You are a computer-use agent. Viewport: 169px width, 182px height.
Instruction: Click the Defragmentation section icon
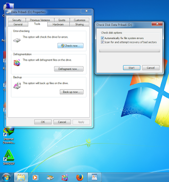coord(17,62)
